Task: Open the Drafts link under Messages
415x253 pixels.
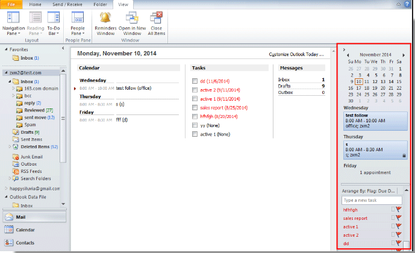Action: tap(284, 86)
